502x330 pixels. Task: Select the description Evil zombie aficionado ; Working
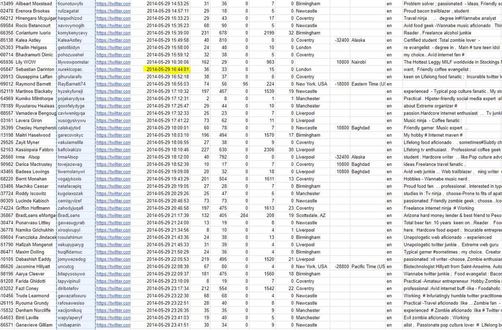[x=436, y=318]
